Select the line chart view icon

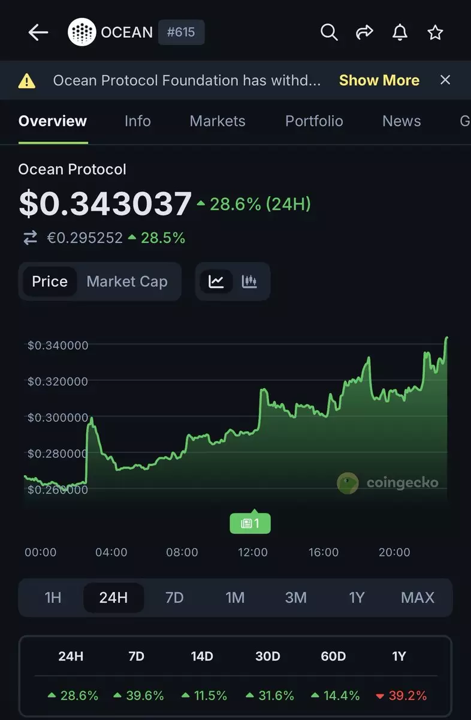(x=216, y=281)
